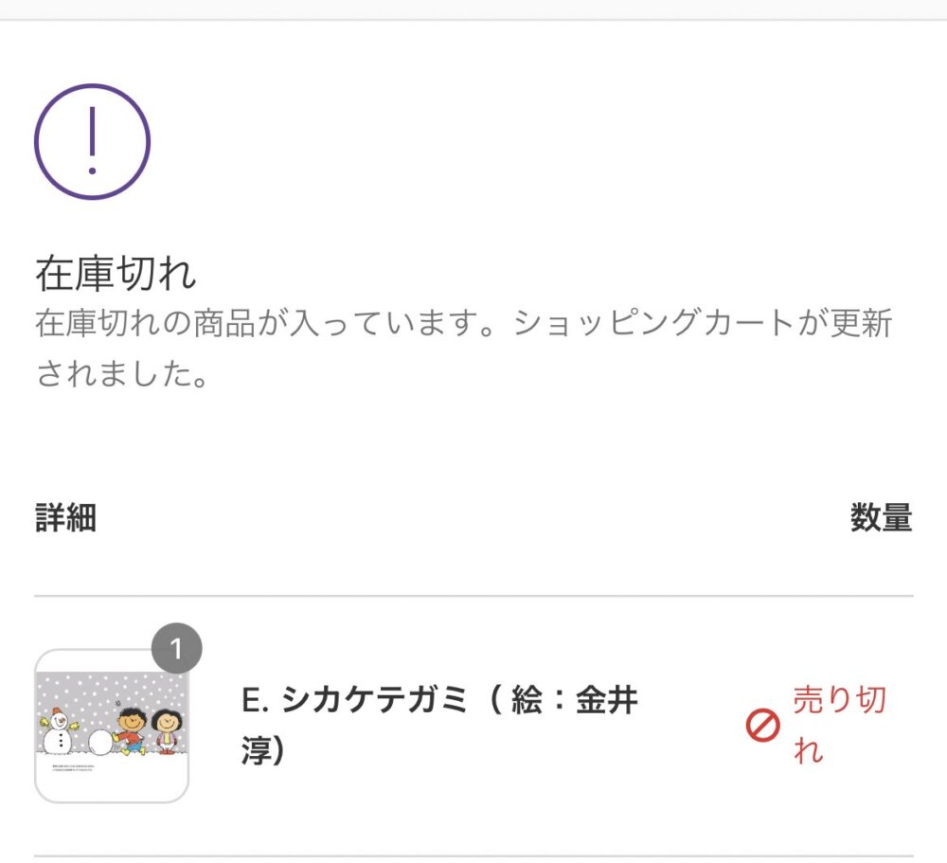Screen dimensions: 947x863
Task: Click the exclamation mark inside the circle
Action: [x=92, y=141]
